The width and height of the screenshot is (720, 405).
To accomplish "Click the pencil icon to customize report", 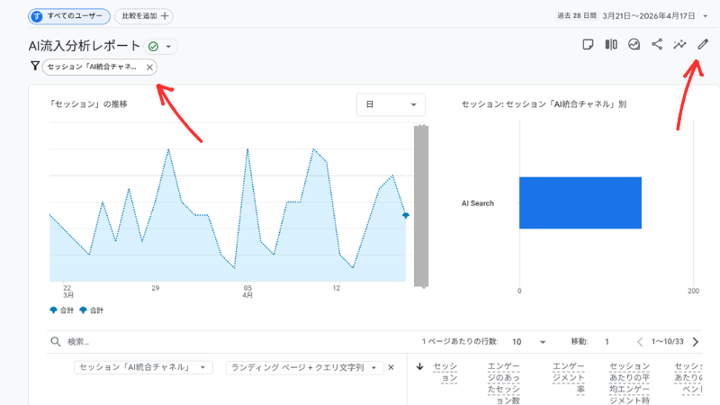I will [704, 44].
